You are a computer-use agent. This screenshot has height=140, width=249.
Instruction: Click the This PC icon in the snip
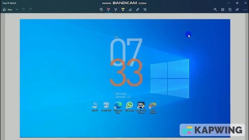point(95,107)
